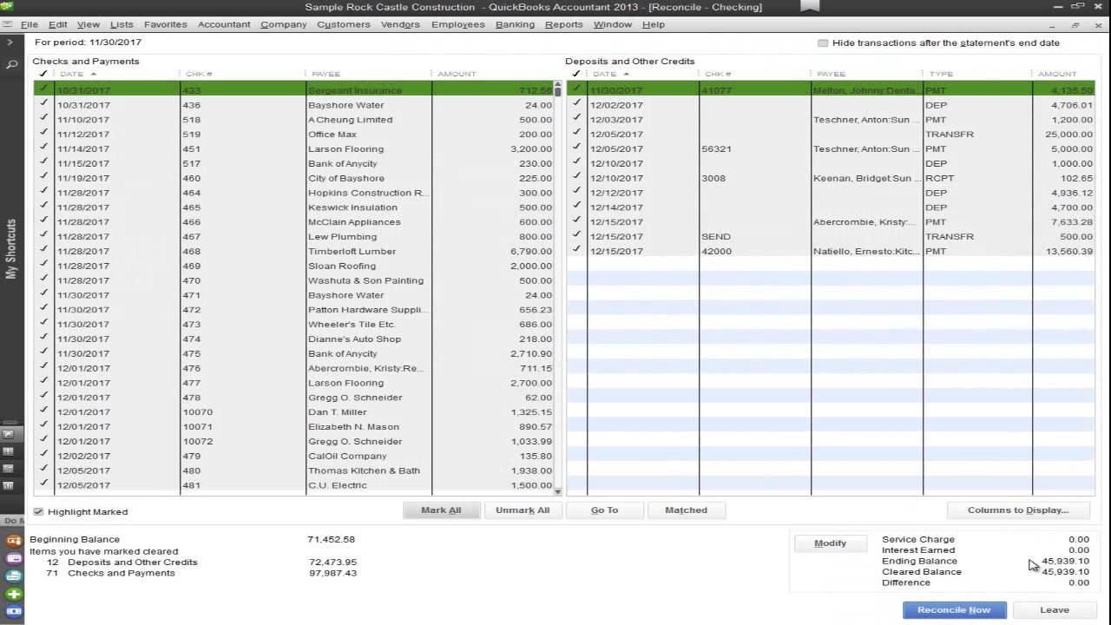Click the orange round sidebar icon

[14, 541]
